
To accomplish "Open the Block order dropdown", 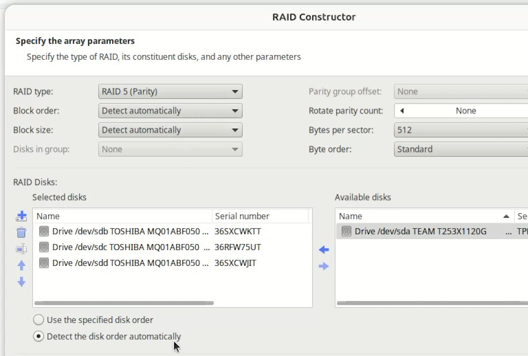I will click(170, 111).
